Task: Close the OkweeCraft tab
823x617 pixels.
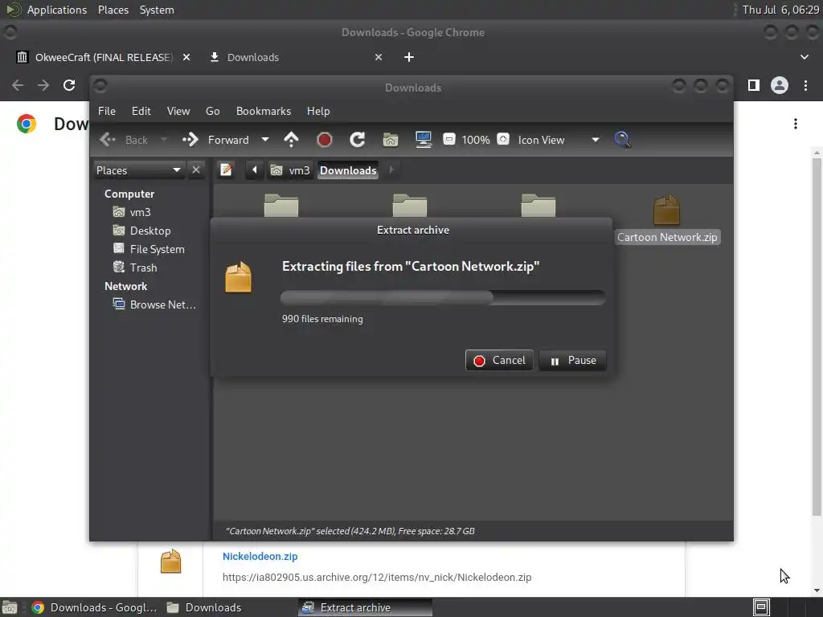Action: point(186,57)
